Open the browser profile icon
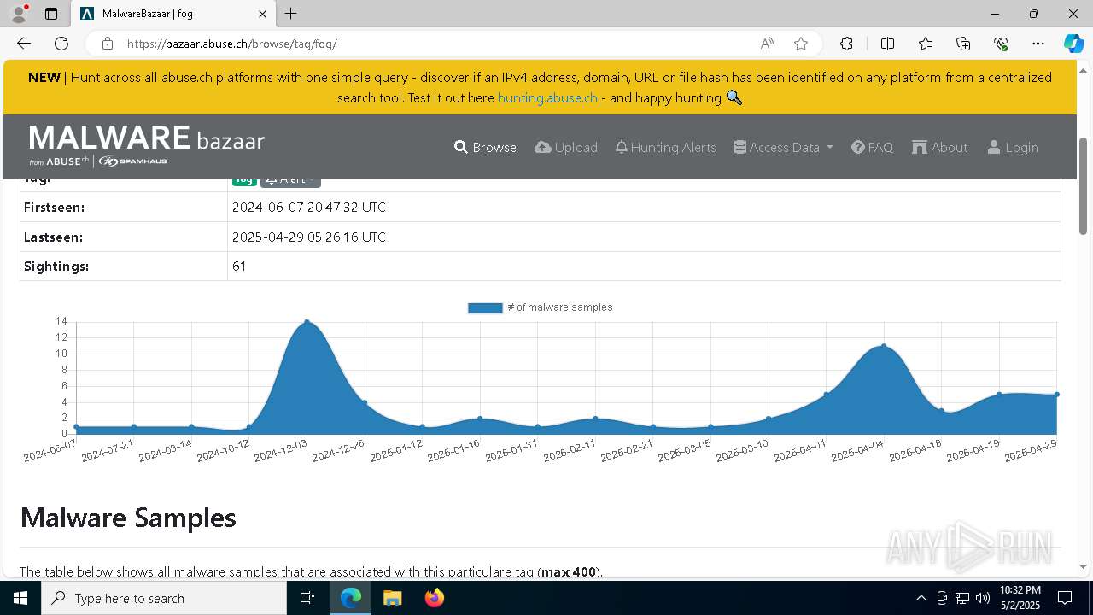Viewport: 1093px width, 615px height. pos(19,14)
